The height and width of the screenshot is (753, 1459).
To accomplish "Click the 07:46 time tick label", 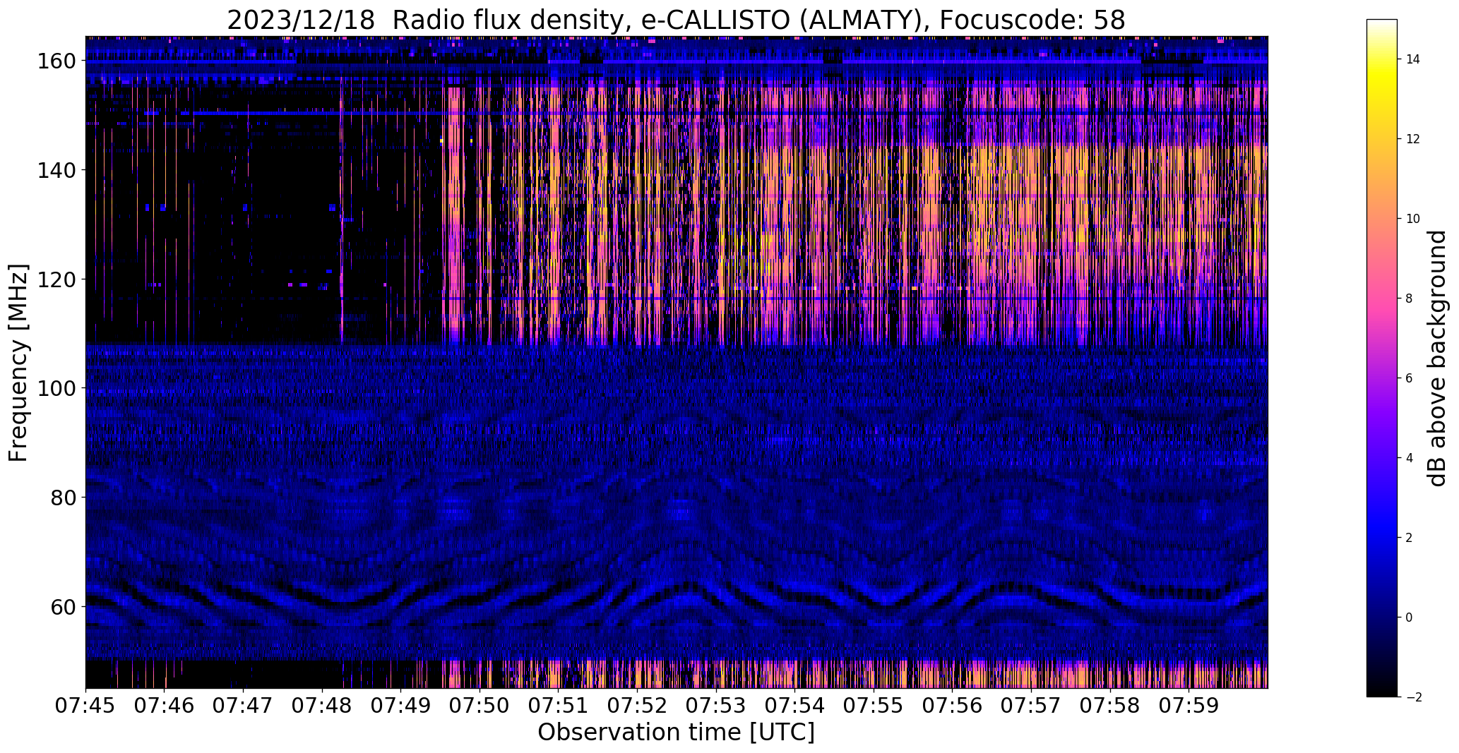I will pos(165,705).
